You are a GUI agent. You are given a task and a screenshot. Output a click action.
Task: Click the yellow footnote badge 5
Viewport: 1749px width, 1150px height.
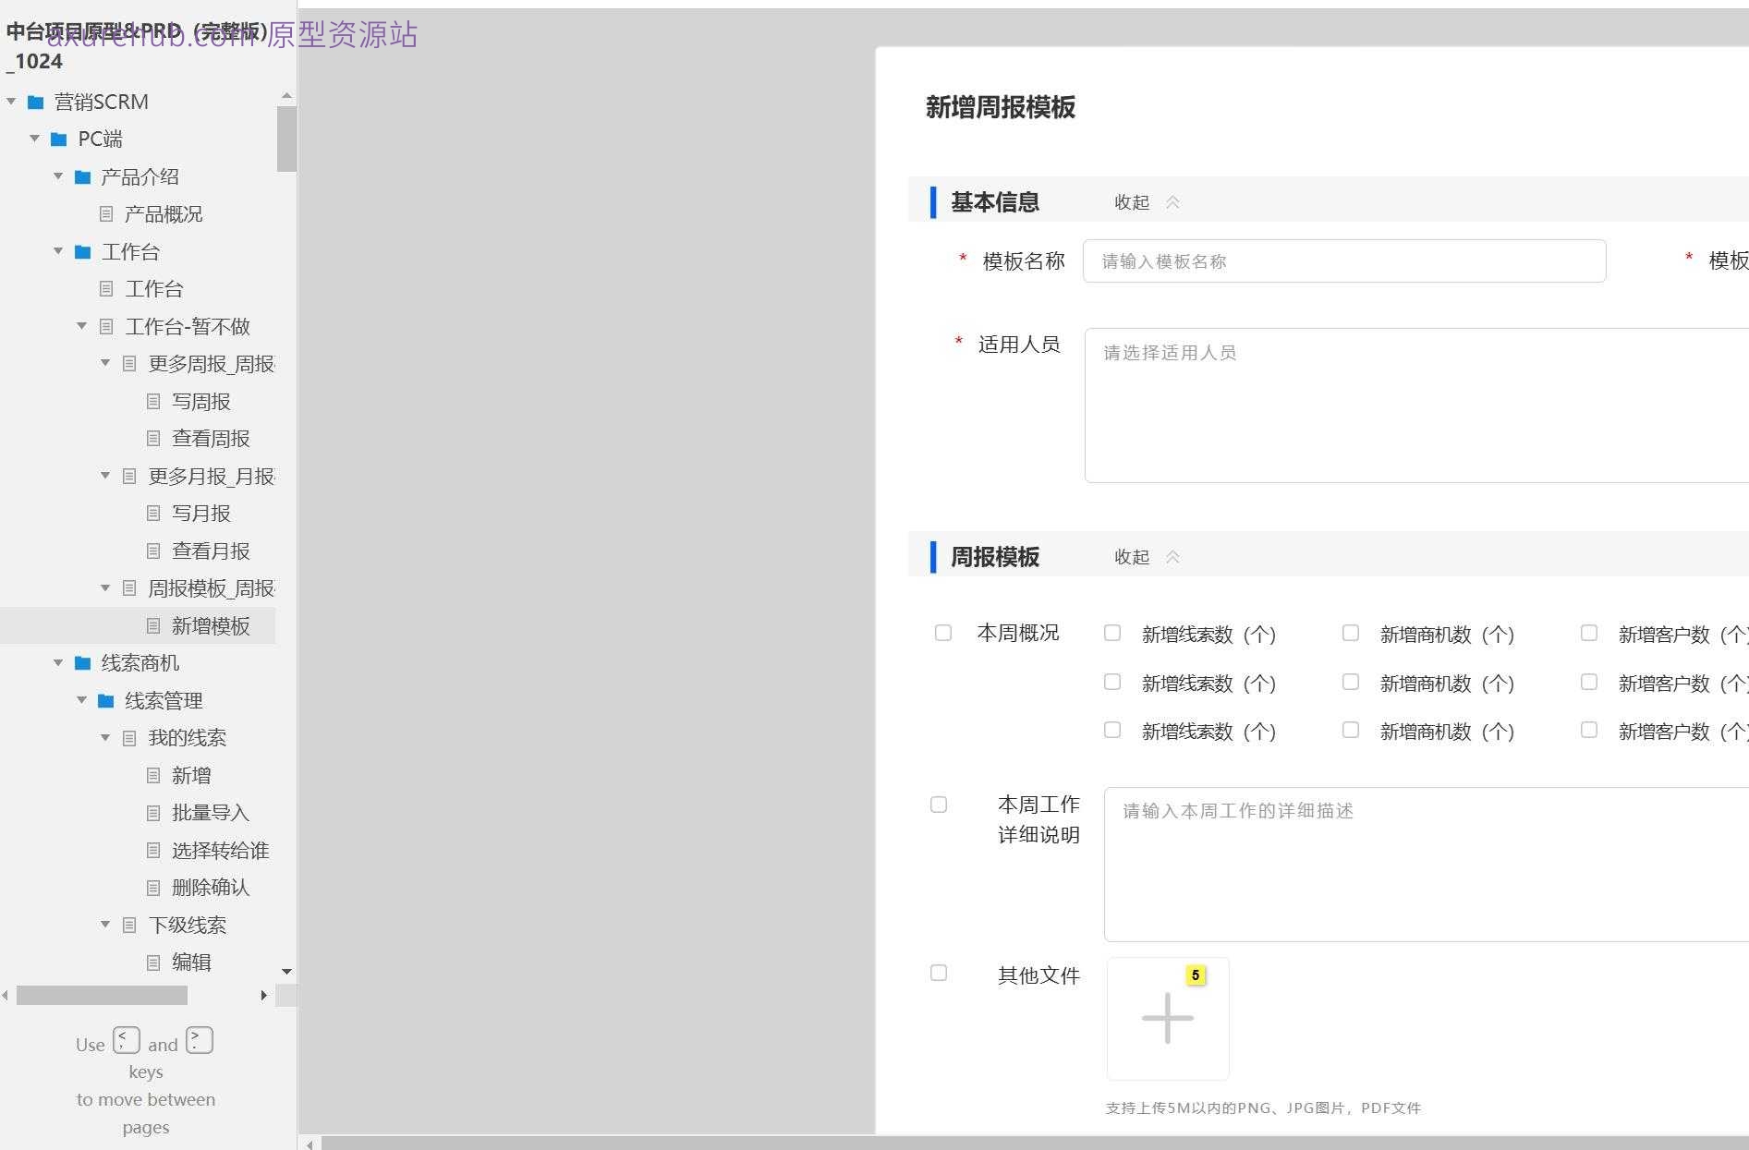pyautogui.click(x=1196, y=974)
